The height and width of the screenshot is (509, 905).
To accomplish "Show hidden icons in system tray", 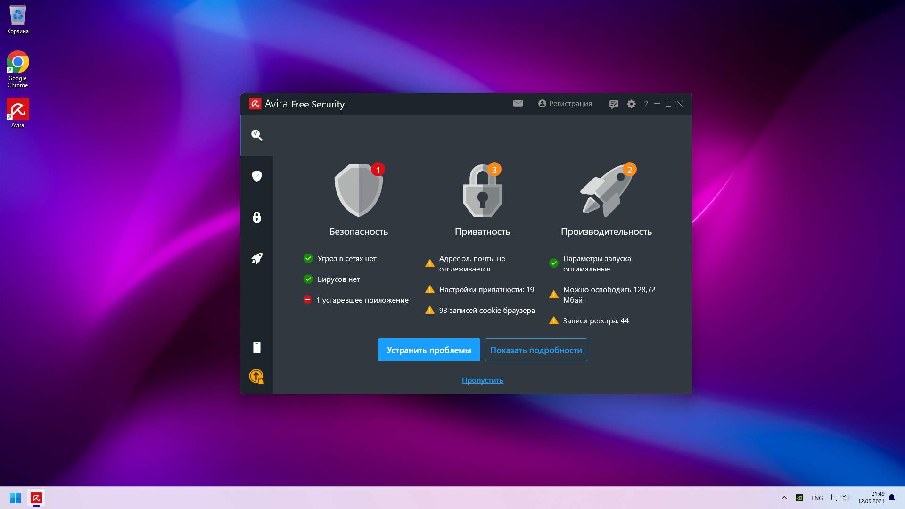I will [784, 498].
